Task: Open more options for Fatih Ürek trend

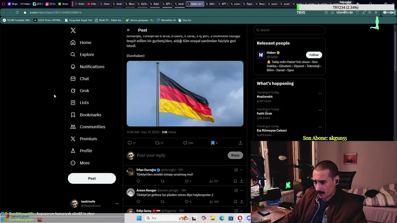Action: coord(320,110)
